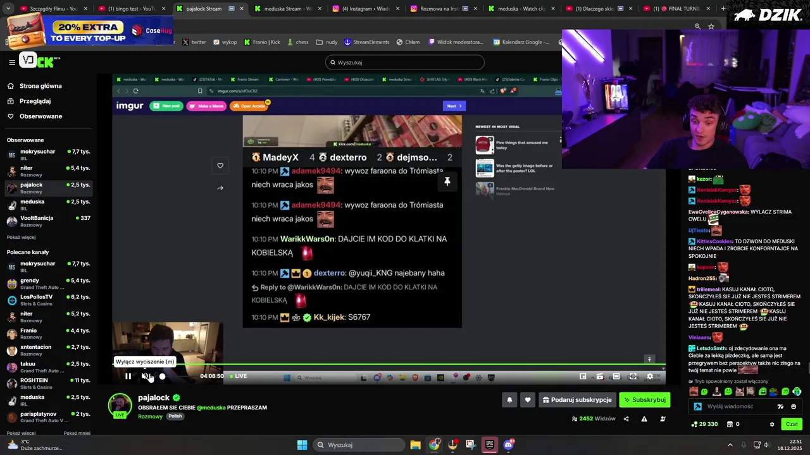Open File Explorer from taskbar
Viewport: 810px width, 455px height.
coord(415,445)
